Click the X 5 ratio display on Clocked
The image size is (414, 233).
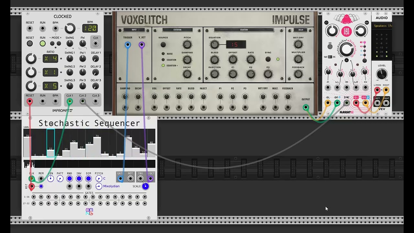point(51,86)
